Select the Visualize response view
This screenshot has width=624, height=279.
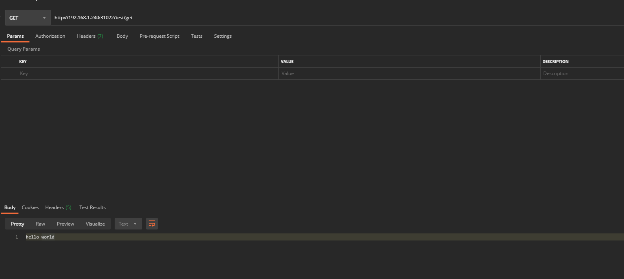[x=95, y=224]
